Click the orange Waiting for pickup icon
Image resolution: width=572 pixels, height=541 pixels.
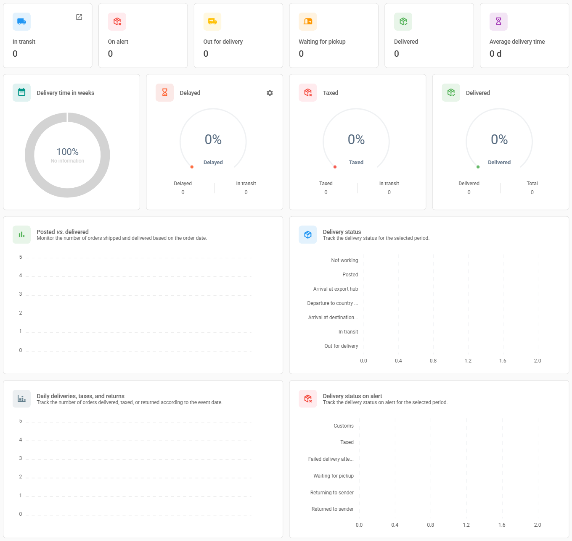tap(308, 21)
